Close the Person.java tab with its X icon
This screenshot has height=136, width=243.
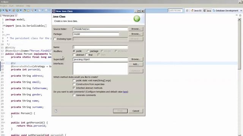(16, 15)
